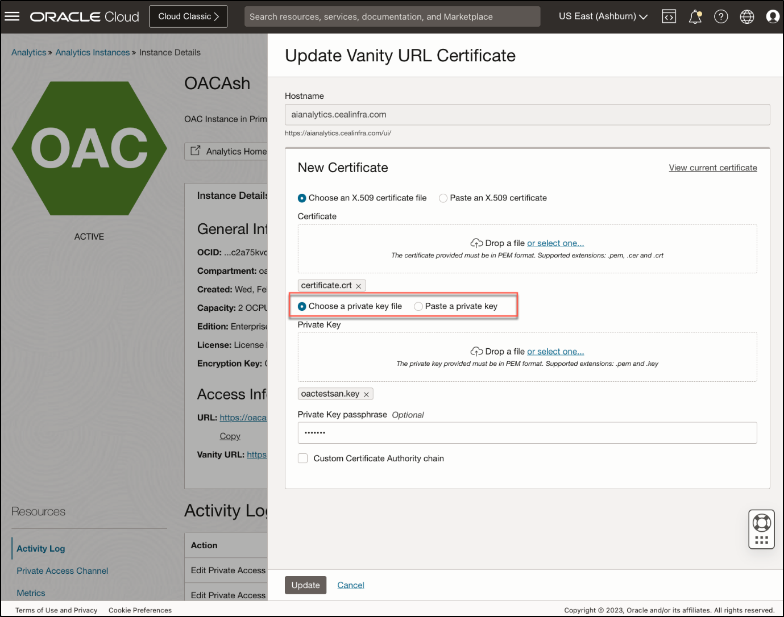Remove the certificate.crt file chip
Screen dimensions: 784x617
point(359,286)
